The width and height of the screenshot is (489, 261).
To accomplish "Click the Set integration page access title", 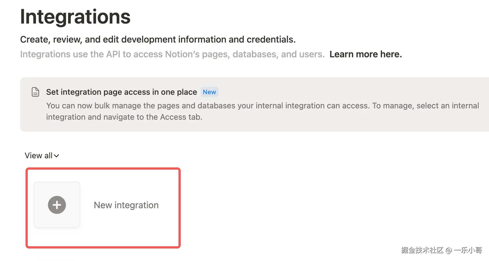I will click(x=121, y=92).
